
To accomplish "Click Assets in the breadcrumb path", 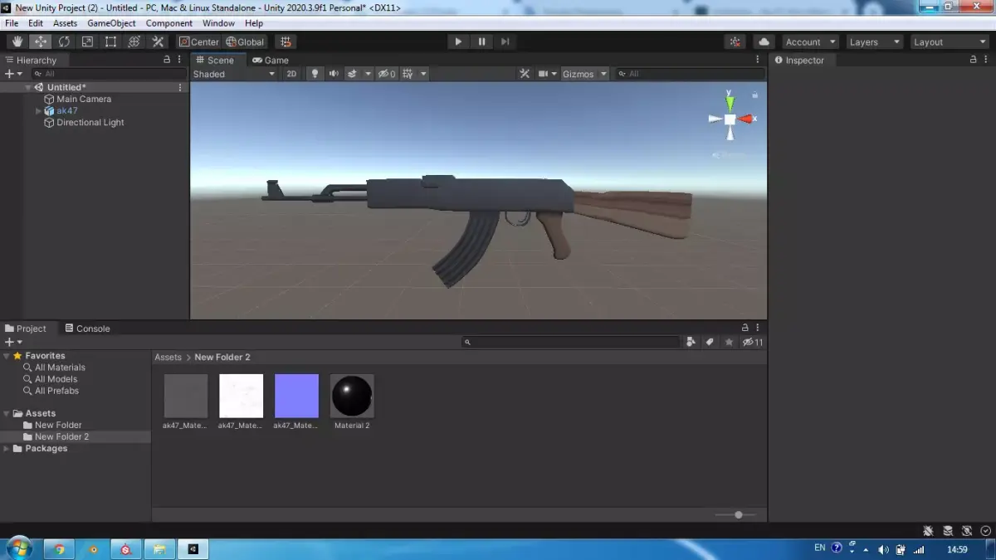I will (168, 357).
